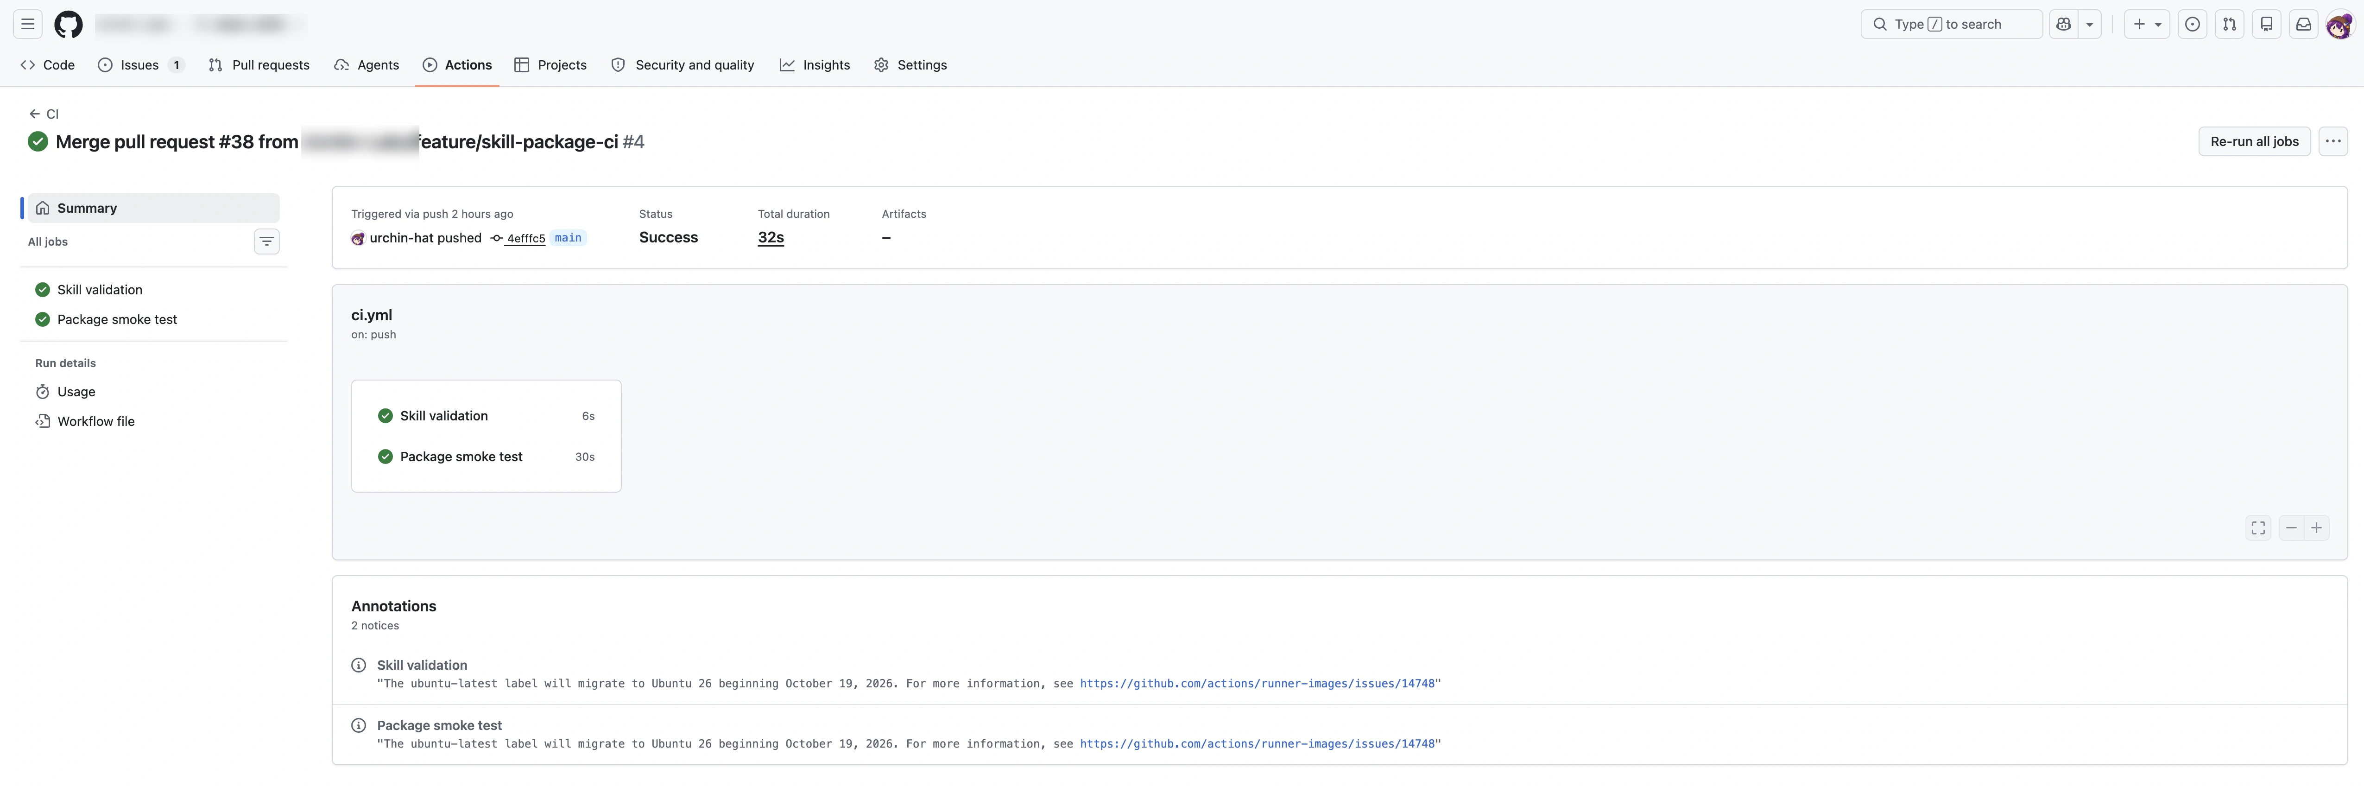Expand the Copilot dropdown arrow

(x=2090, y=24)
